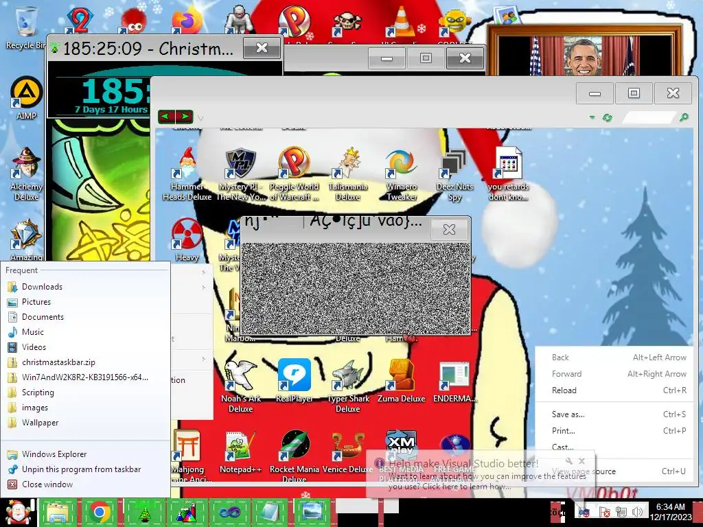
Task: Click the 6:34 AM taskbar clock
Action: pos(671,512)
